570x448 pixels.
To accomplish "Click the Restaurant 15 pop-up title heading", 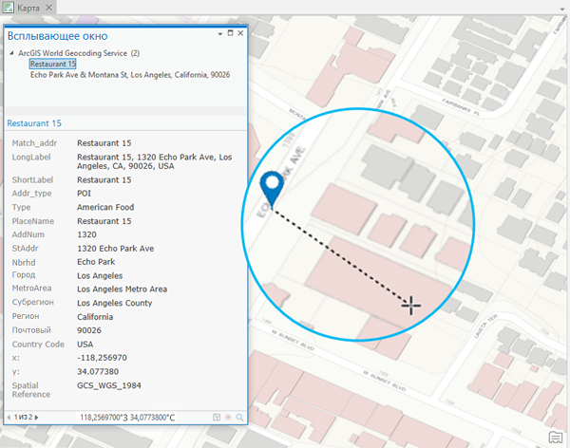I will pyautogui.click(x=34, y=123).
